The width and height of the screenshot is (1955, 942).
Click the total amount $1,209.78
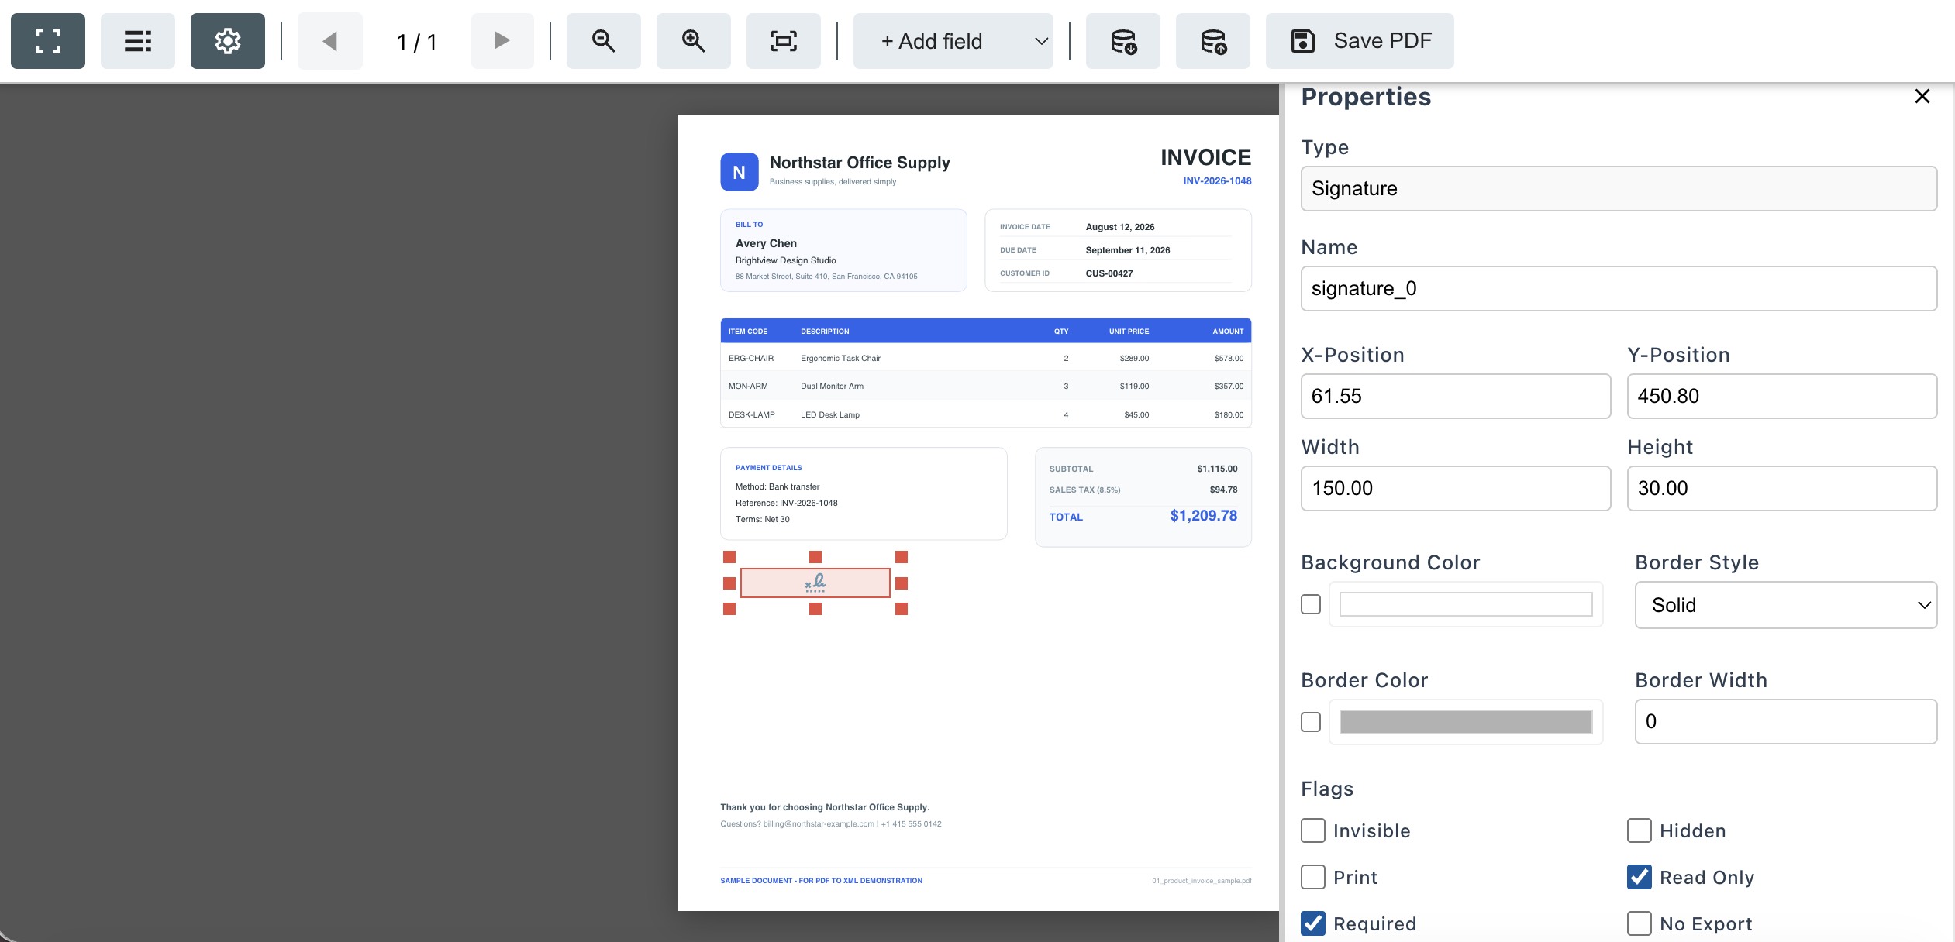1204,516
